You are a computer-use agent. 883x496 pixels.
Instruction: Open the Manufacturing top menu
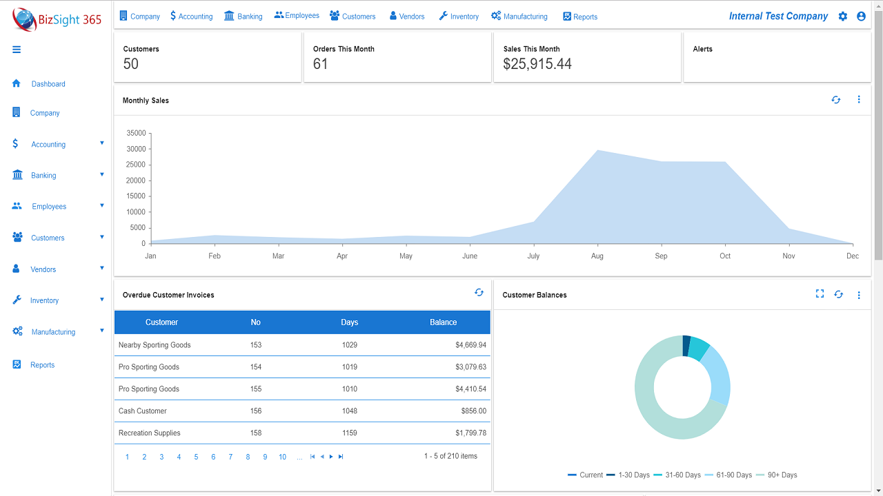tap(519, 16)
